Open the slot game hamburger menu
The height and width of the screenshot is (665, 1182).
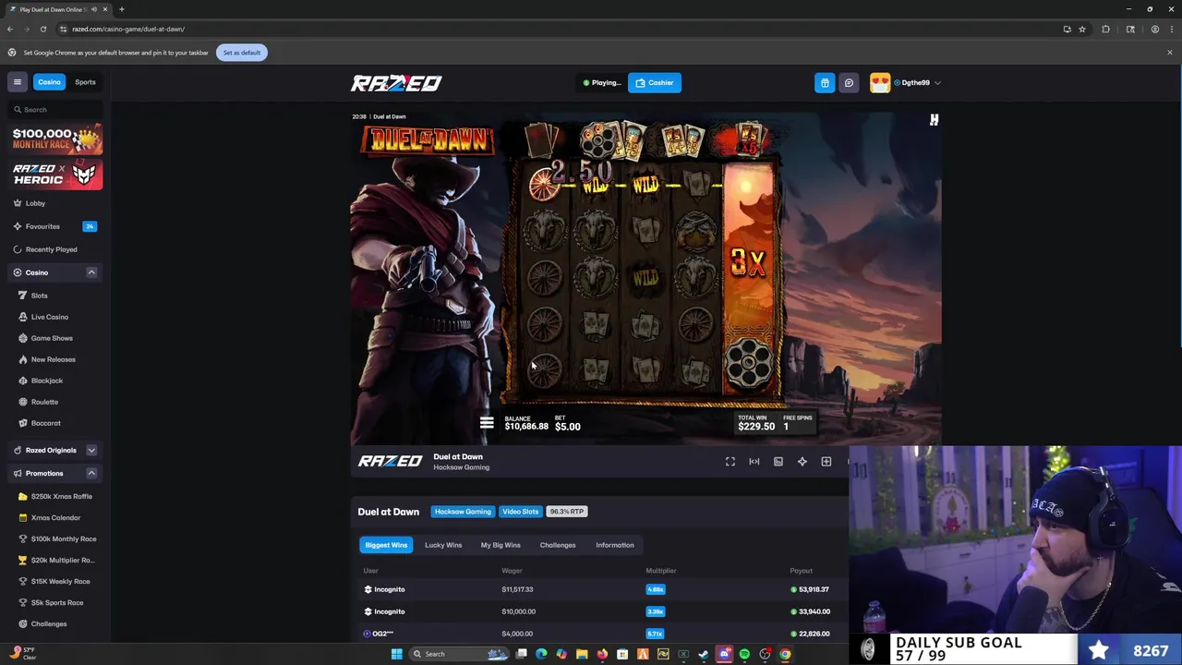pyautogui.click(x=487, y=423)
